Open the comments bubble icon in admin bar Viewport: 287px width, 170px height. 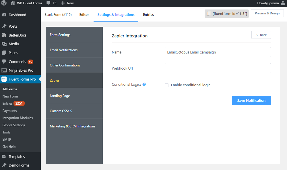click(48, 3)
